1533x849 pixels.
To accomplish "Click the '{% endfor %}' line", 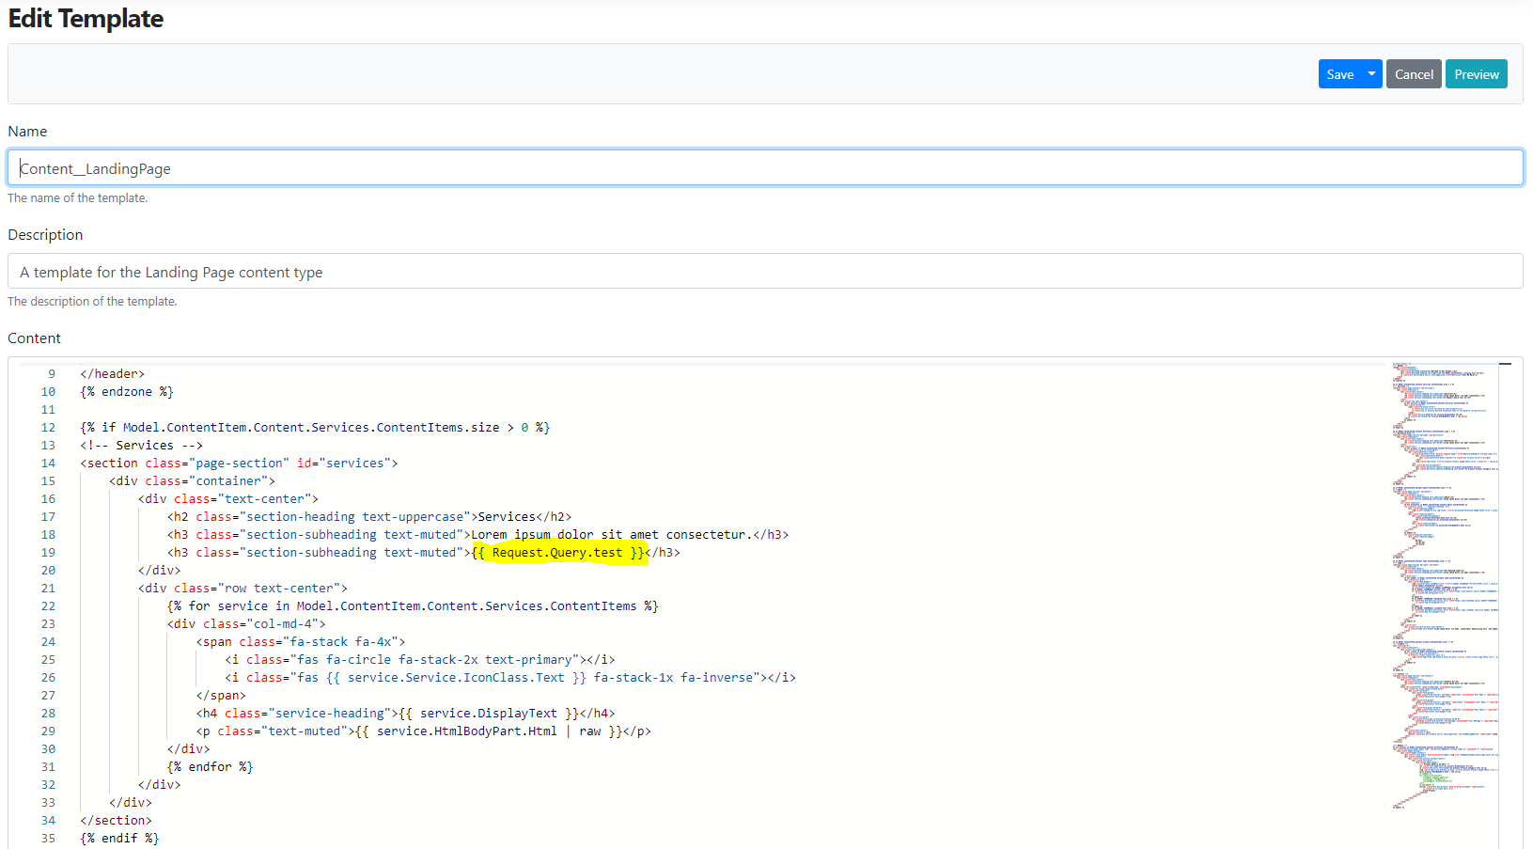I will (210, 767).
